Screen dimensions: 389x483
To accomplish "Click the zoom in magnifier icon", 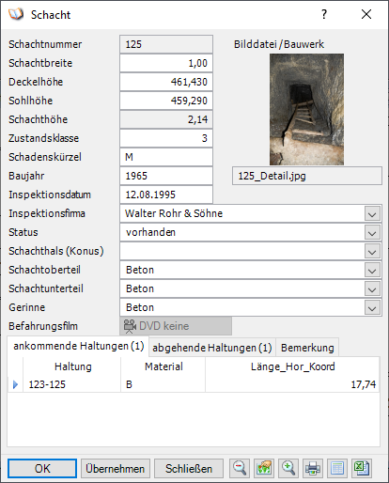I will click(x=288, y=468).
